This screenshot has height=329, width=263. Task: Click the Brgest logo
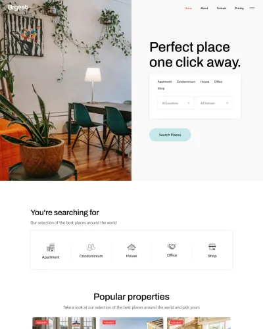pyautogui.click(x=18, y=7)
